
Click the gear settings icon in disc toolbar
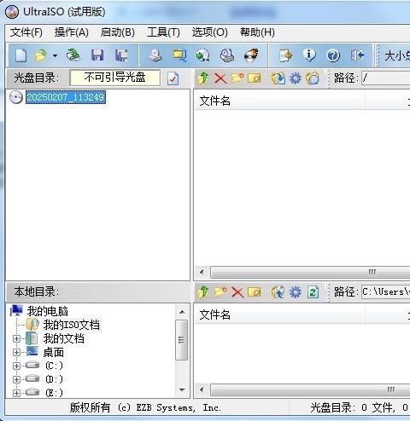(296, 78)
